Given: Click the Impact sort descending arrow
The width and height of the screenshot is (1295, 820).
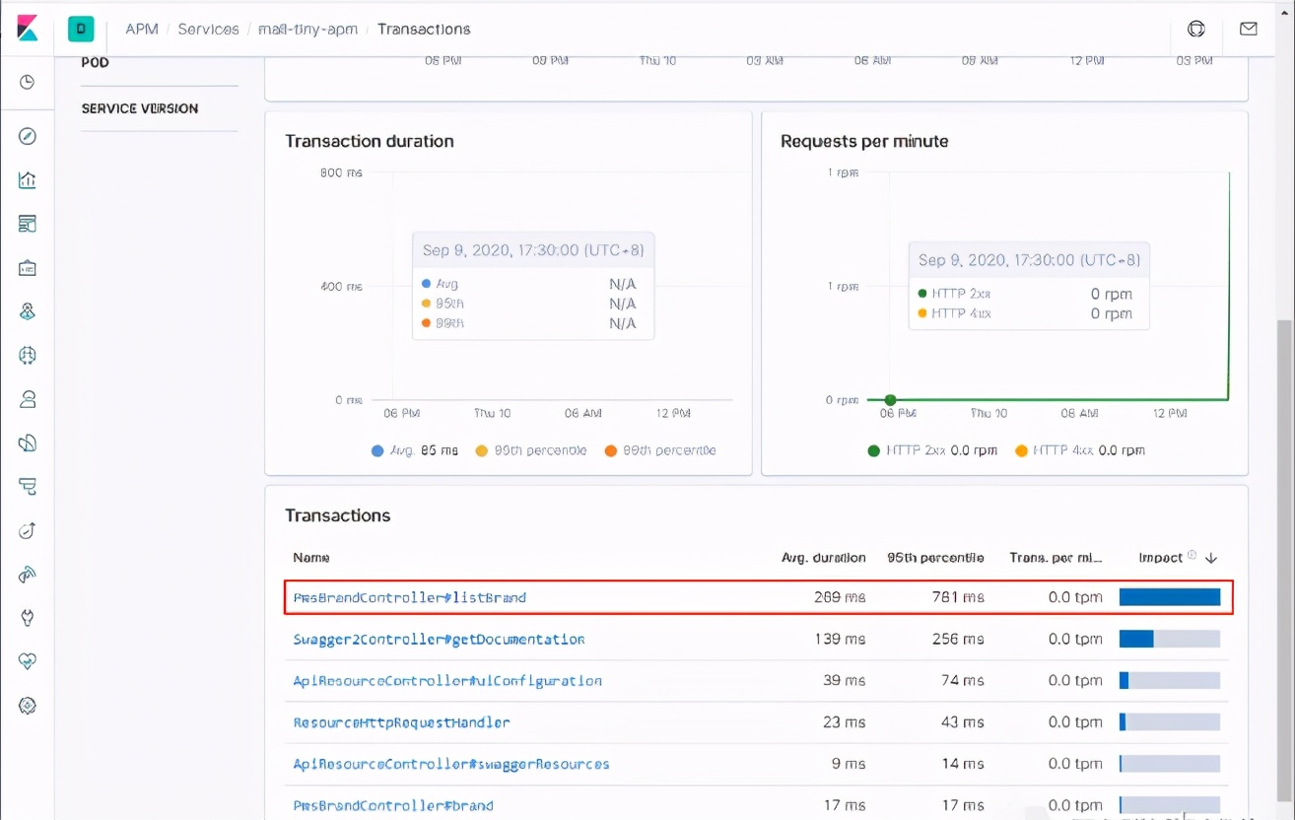Looking at the screenshot, I should (1211, 558).
